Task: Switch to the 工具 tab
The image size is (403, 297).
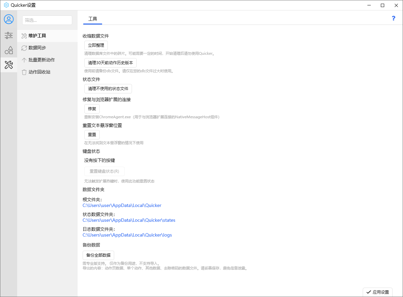Action: coord(93,19)
